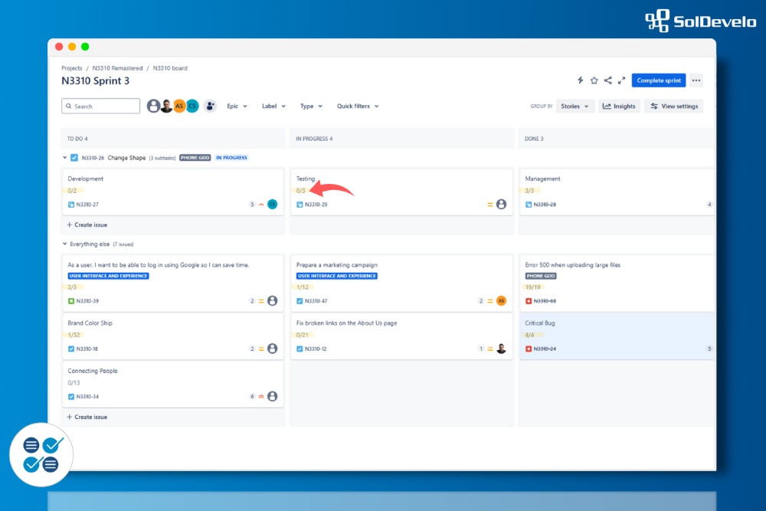Go to Projects in the breadcrumb

(72, 68)
